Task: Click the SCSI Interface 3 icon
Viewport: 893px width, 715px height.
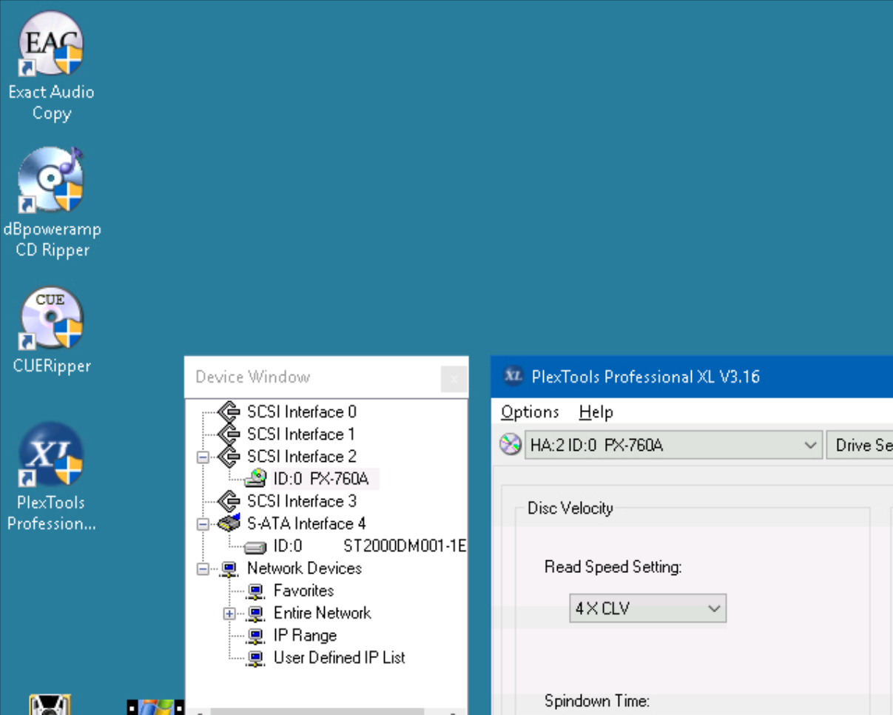Action: coord(230,501)
